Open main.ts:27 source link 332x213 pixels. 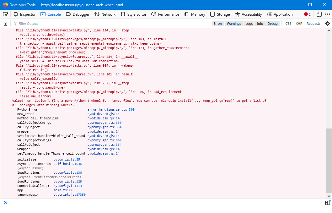tap(63, 190)
